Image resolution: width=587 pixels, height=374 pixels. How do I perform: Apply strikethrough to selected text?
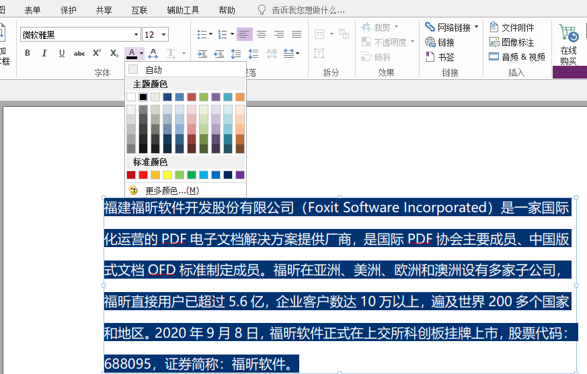[79, 54]
